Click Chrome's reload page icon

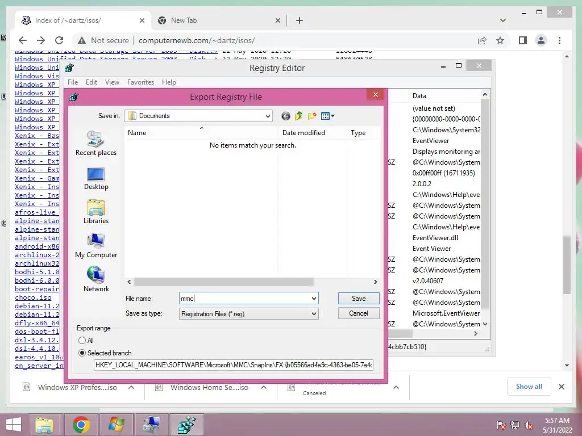coord(59,40)
